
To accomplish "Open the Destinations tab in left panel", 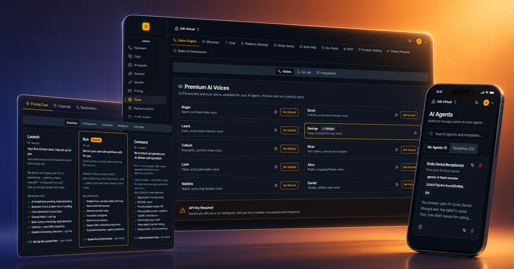I will click(x=86, y=108).
